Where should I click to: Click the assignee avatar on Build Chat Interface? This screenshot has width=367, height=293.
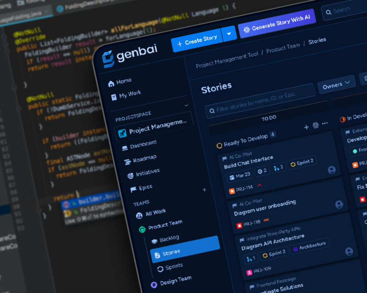[332, 170]
